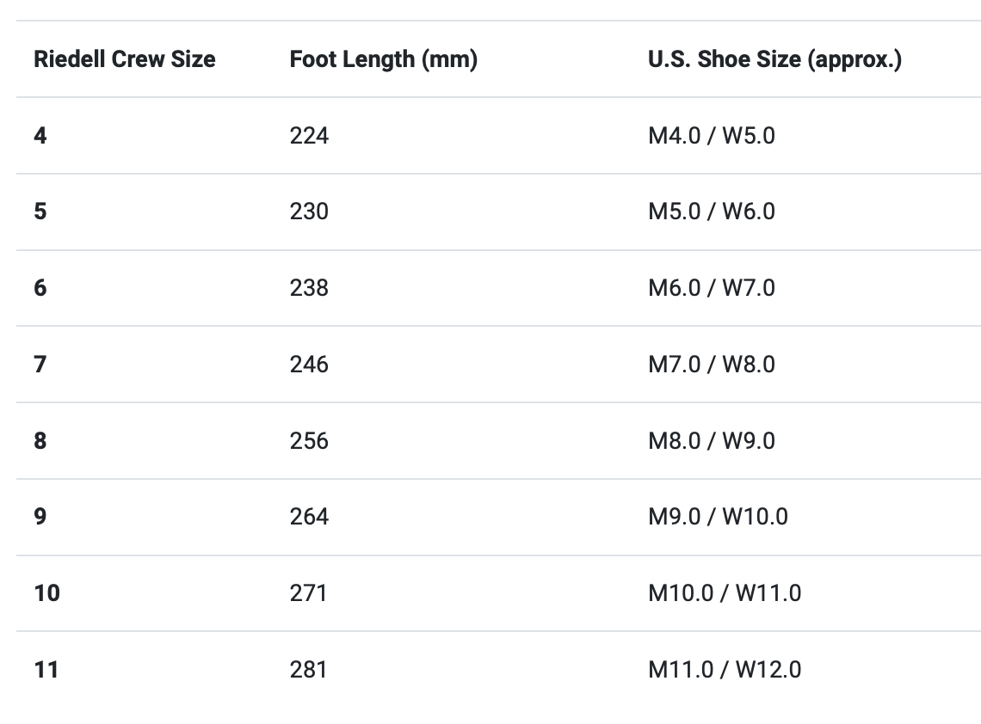This screenshot has height=724, width=981.
Task: Select Riedell crew size 10 cell
Action: (x=47, y=592)
